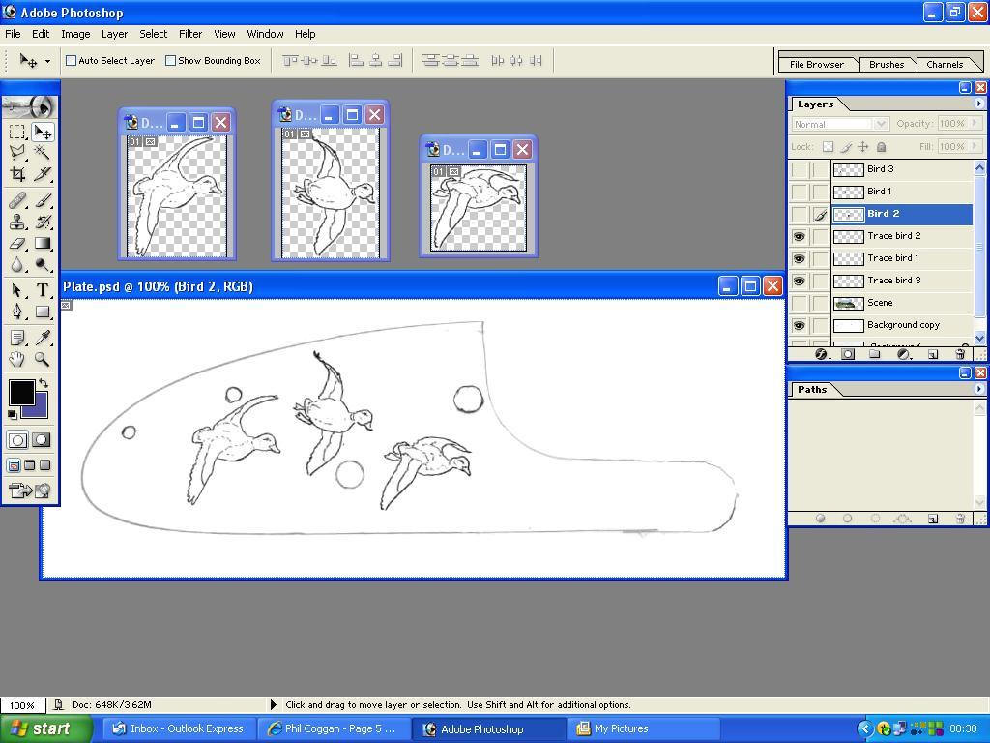The width and height of the screenshot is (990, 743).
Task: Open the tool preset picker arrow
Action: (x=47, y=61)
